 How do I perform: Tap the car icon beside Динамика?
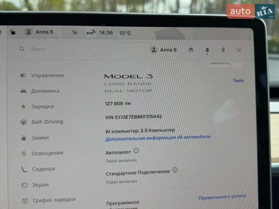pyautogui.click(x=23, y=91)
